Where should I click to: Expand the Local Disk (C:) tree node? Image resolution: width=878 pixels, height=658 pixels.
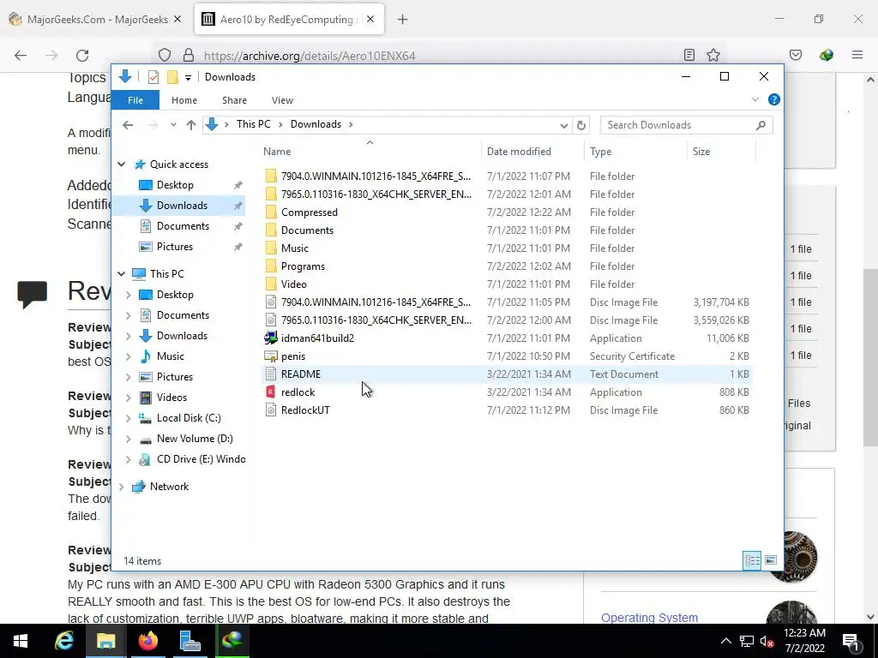[129, 418]
